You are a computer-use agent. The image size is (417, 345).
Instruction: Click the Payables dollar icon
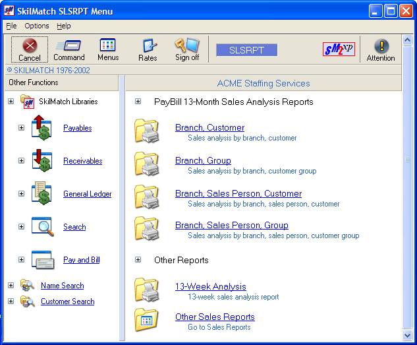(x=42, y=127)
